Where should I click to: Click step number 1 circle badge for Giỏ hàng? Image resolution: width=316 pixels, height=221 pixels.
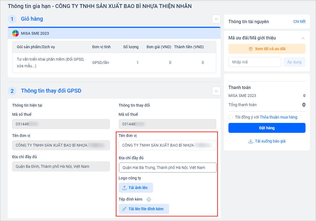click(x=12, y=19)
